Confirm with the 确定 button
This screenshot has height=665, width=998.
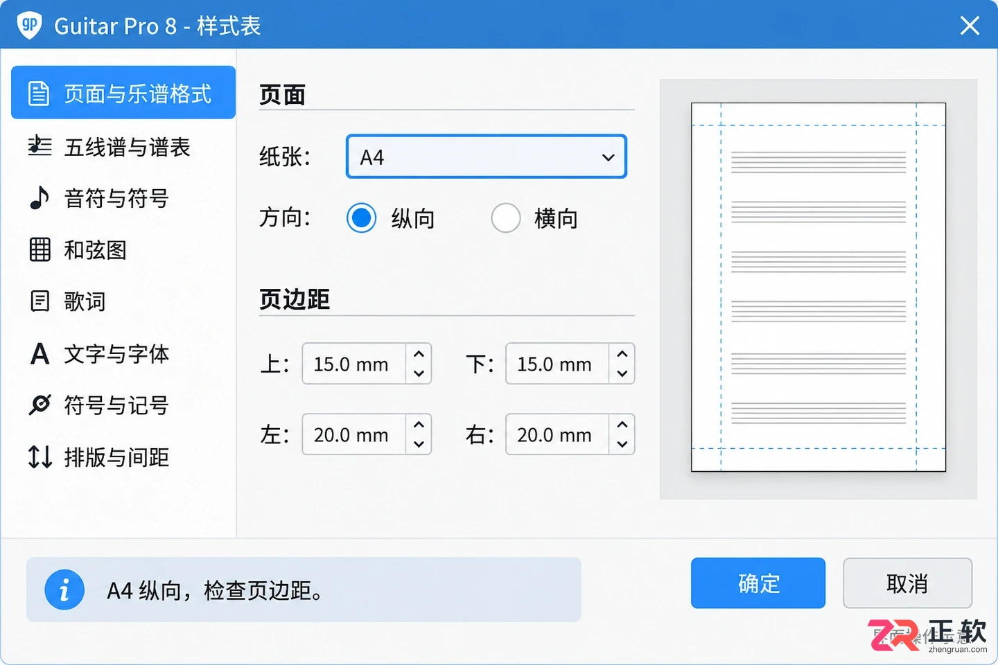click(758, 583)
